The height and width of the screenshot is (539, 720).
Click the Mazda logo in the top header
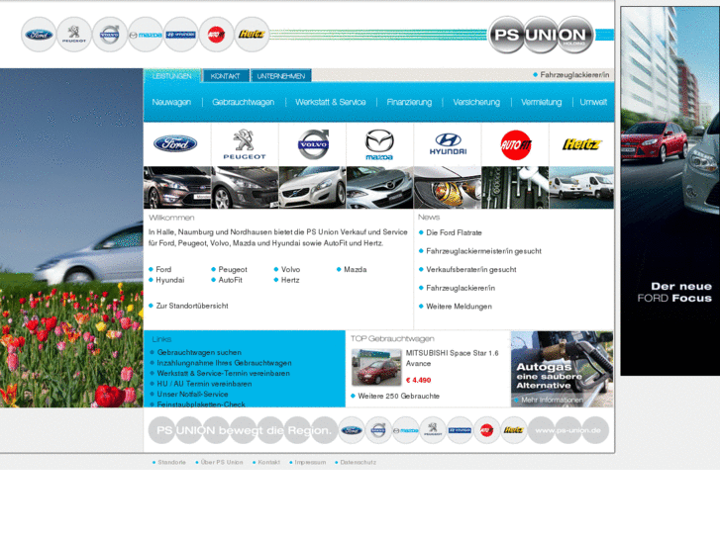[146, 35]
